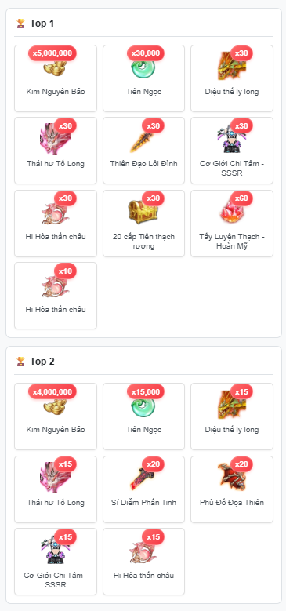Screen dimensions: 286x611
Task: Click the x30,000 badge on Tiên Ngọc
Action: [x=146, y=53]
